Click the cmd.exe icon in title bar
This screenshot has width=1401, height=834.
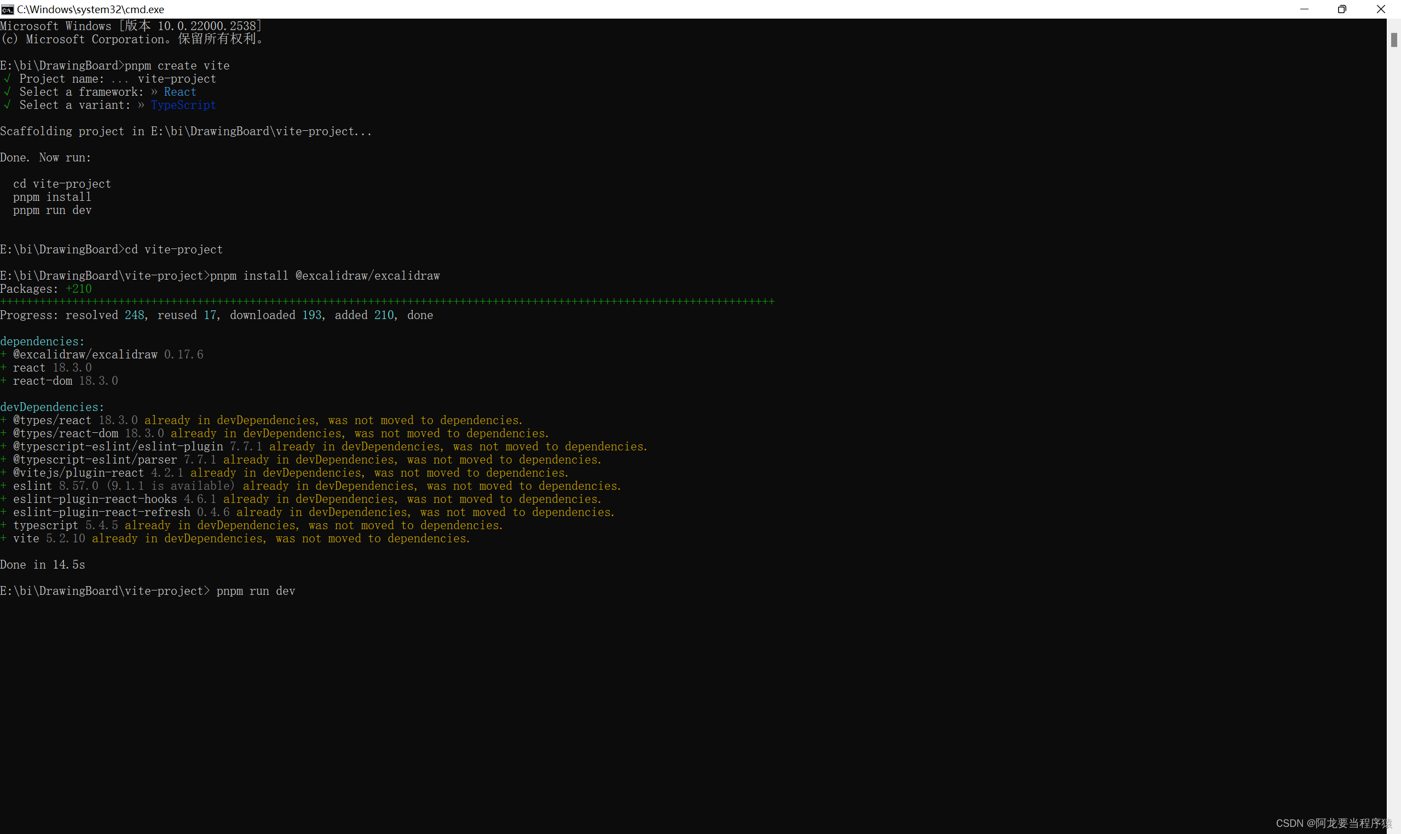7,9
